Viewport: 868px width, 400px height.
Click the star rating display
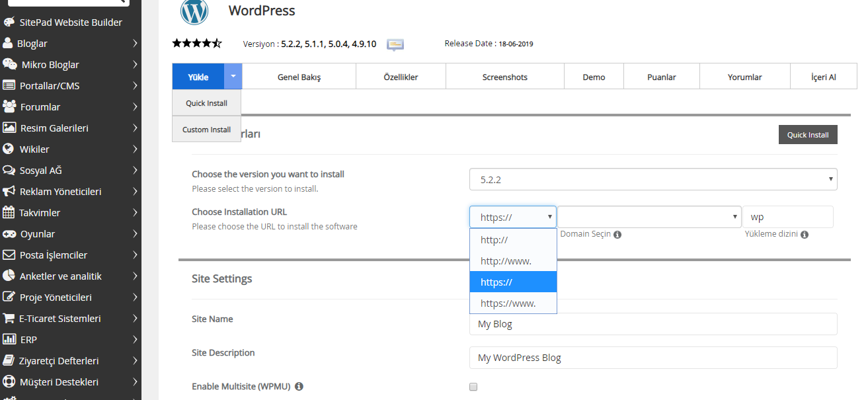click(x=197, y=44)
